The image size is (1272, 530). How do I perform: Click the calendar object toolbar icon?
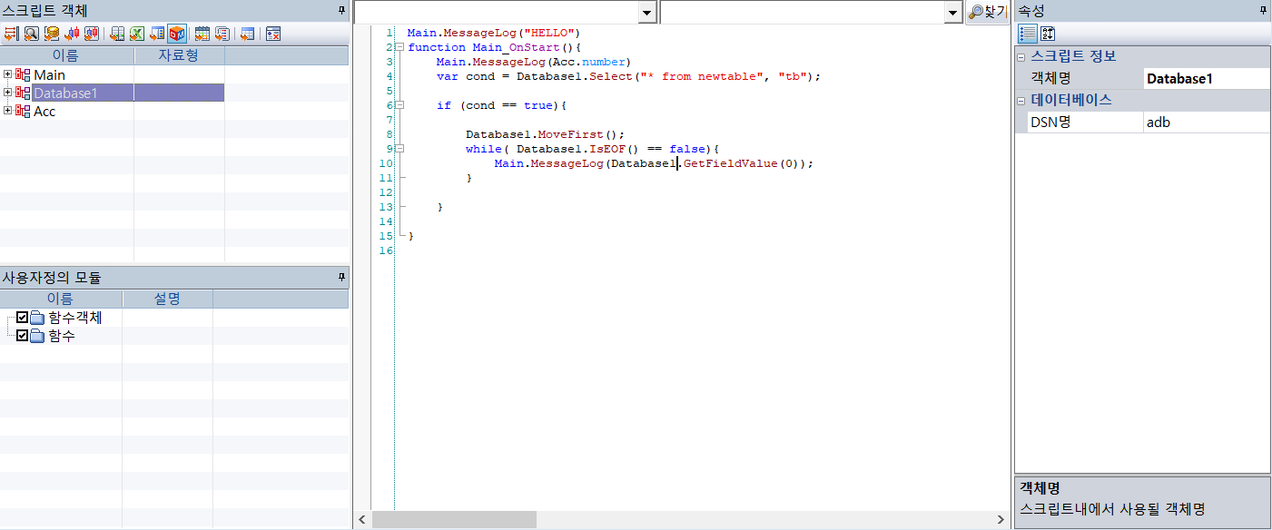pyautogui.click(x=202, y=34)
